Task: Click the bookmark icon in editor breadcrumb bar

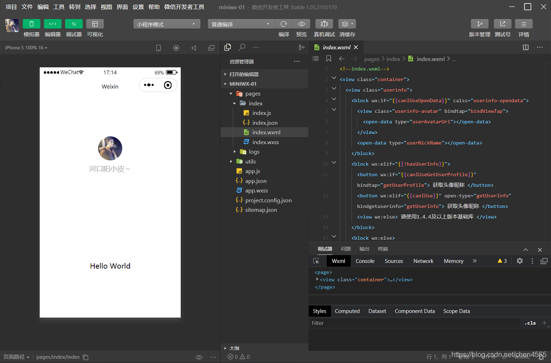Action: pyautogui.click(x=329, y=59)
